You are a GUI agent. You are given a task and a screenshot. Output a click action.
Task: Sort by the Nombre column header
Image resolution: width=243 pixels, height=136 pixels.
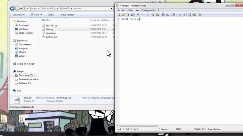(46, 20)
